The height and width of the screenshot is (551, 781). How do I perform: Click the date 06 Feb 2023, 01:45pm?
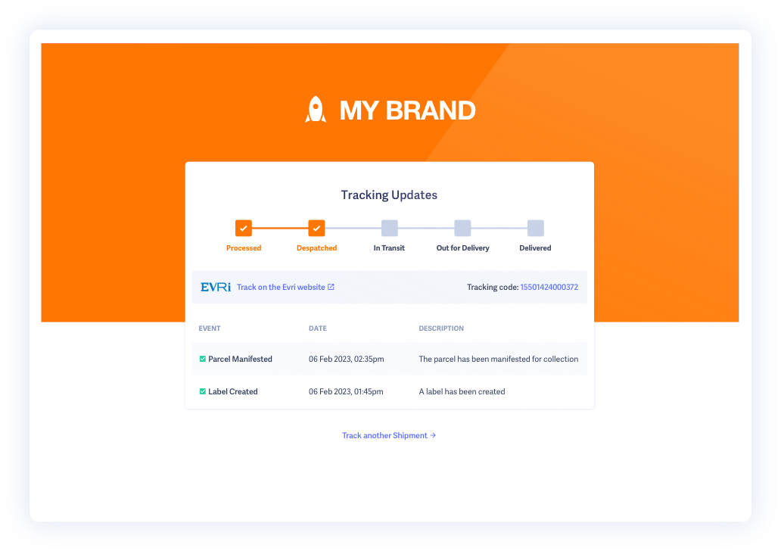pos(346,391)
